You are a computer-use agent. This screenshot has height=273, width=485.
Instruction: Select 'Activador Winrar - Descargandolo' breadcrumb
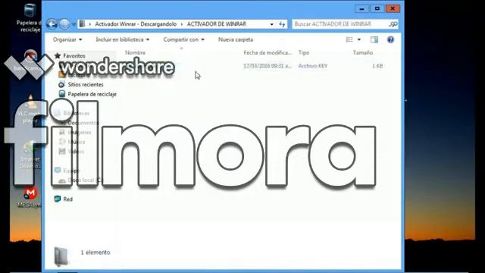tap(136, 24)
